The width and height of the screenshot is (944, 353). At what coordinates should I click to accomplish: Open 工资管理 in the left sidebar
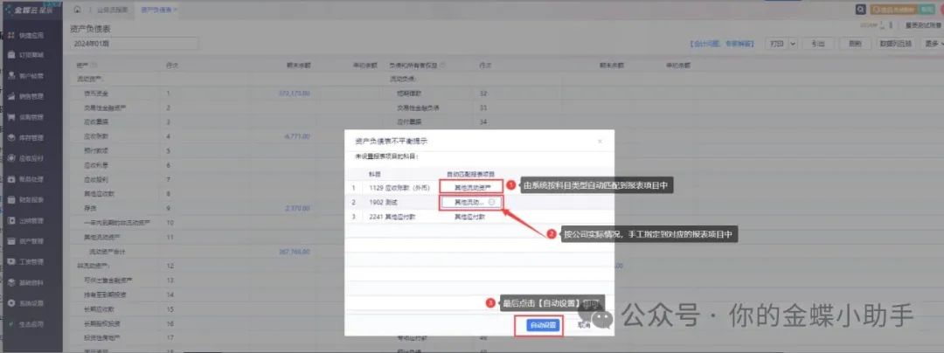pos(31,261)
